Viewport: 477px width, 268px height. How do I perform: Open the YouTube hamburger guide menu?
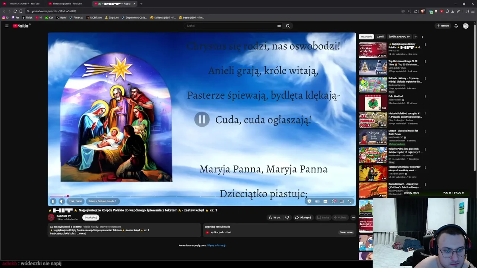pyautogui.click(x=7, y=26)
